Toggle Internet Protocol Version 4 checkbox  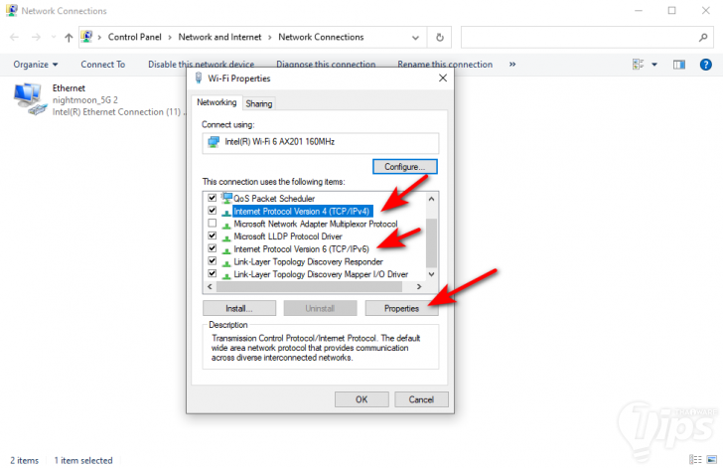213,211
